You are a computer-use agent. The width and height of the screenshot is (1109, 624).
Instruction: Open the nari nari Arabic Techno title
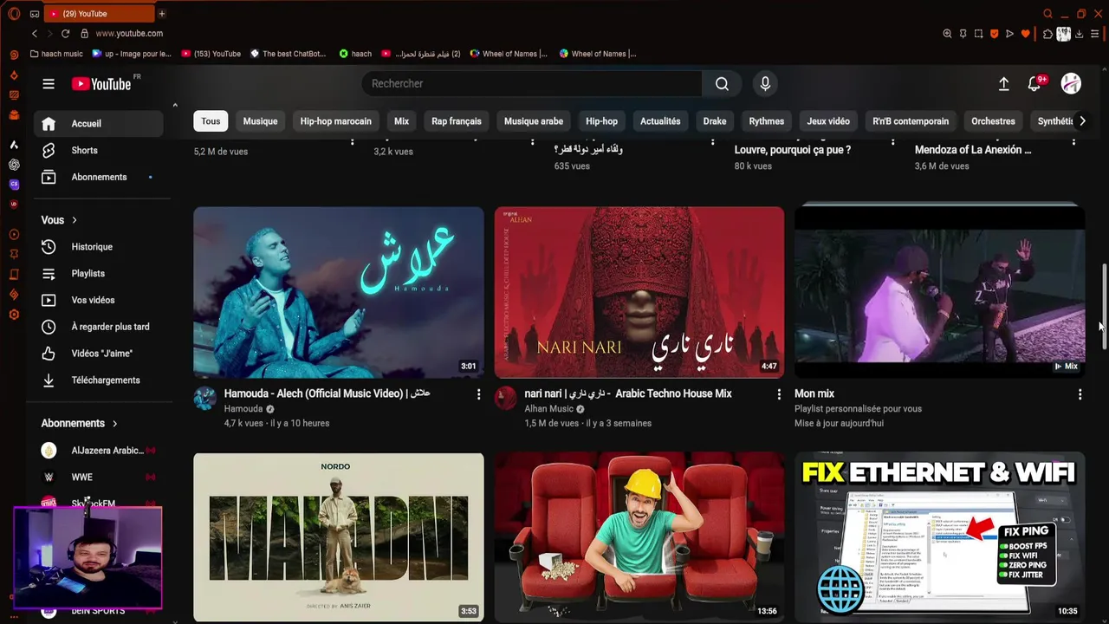628,393
